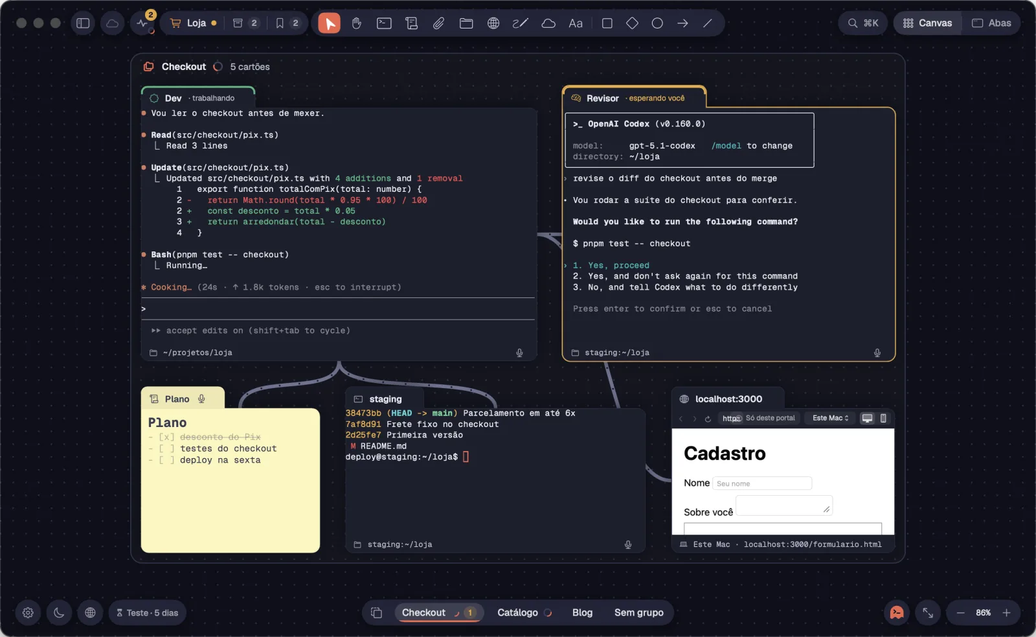Viewport: 1036px width, 637px height.
Task: Select the freehand draw tool
Action: click(521, 23)
